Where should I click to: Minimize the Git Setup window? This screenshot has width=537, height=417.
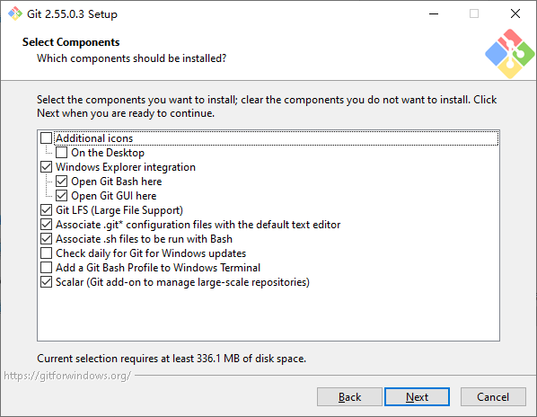[434, 13]
